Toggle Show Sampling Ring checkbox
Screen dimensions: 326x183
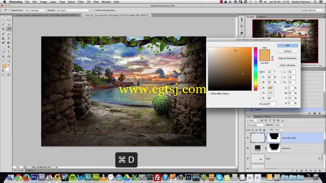(x=95, y=10)
